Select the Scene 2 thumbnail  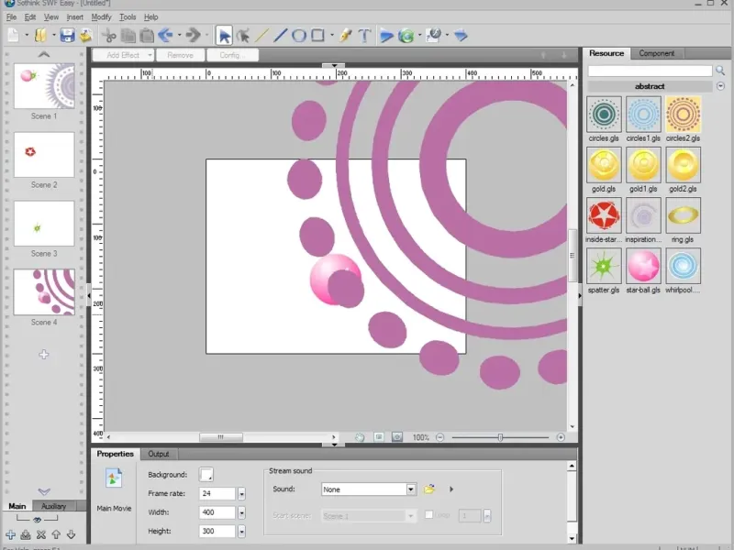click(43, 155)
